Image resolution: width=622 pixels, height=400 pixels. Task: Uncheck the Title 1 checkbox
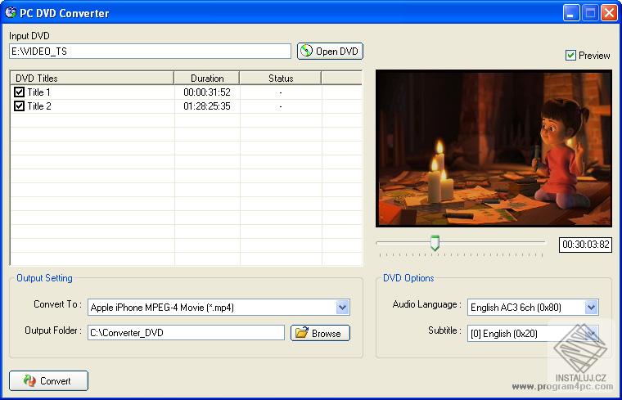pos(19,92)
